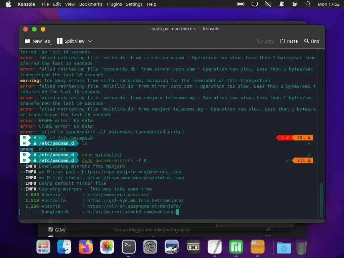The image size is (344, 258).
Task: Click the gnupg directory name
Action: pos(27,149)
